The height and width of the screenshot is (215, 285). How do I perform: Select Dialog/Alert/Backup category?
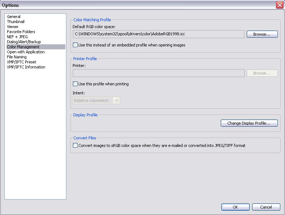24,42
